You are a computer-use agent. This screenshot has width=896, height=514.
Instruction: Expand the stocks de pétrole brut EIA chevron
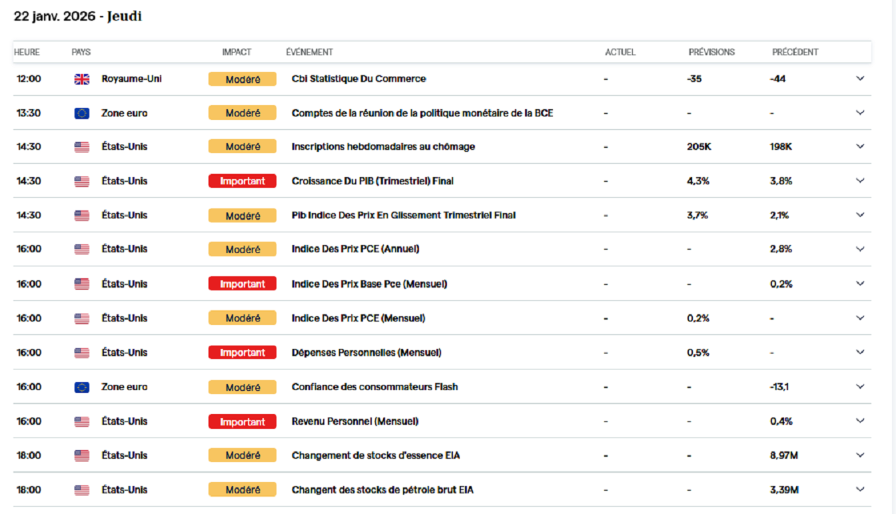coord(860,489)
